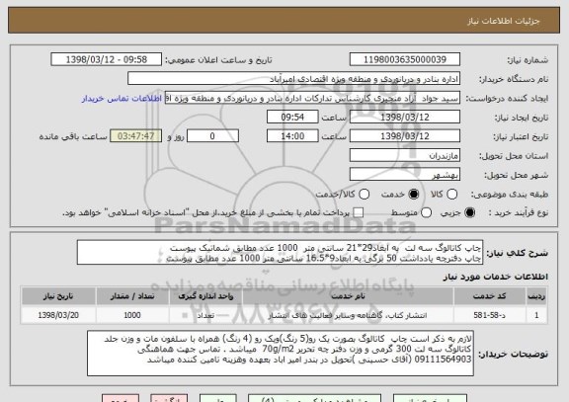Select the خدمت radio button
Image resolution: width=569 pixels, height=402 pixels.
point(413,195)
